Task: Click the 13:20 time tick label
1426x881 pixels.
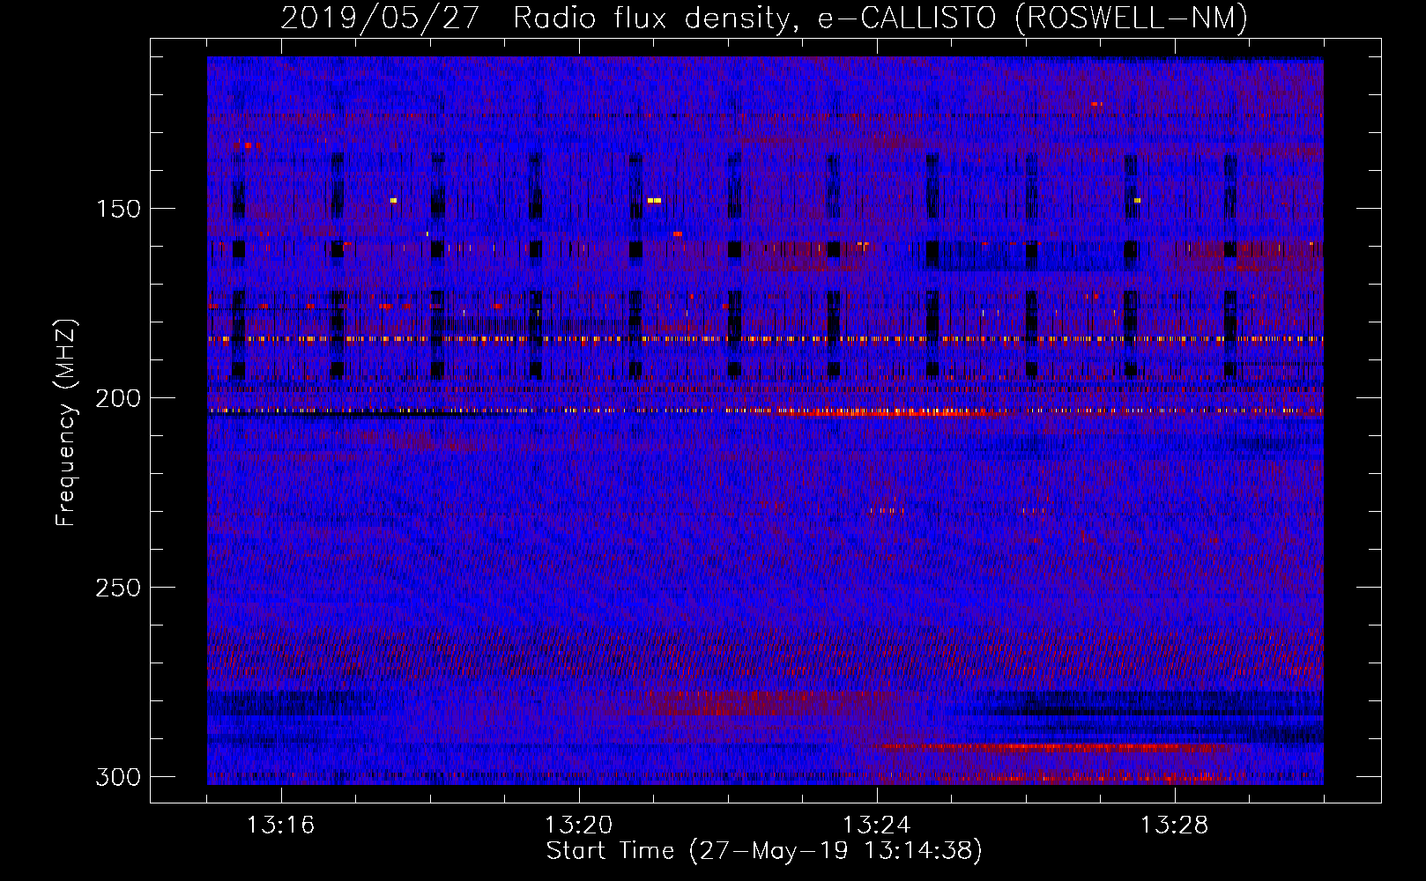Action: pyautogui.click(x=578, y=825)
